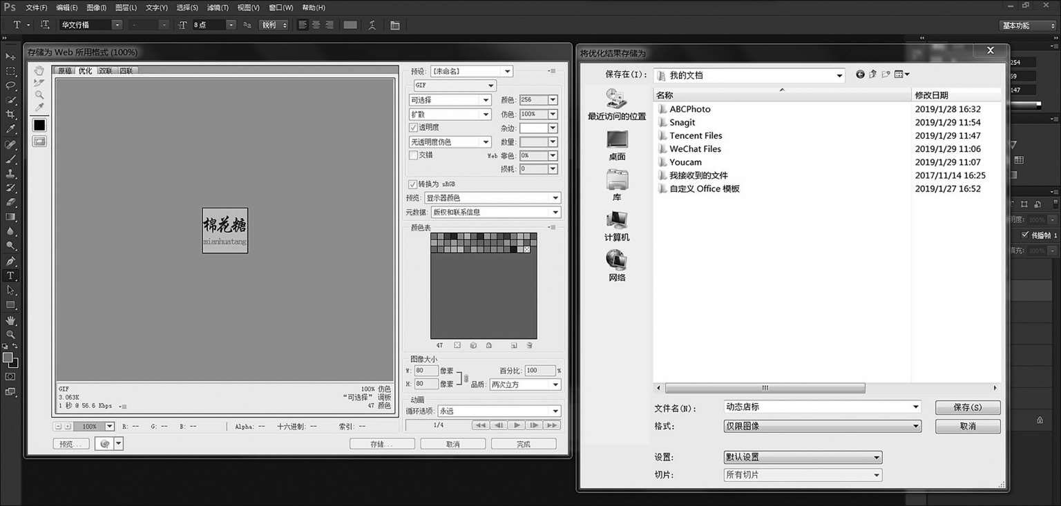The height and width of the screenshot is (506, 1061).
Task: Enable the 交错 (Interlaced) checkbox
Action: pos(414,155)
